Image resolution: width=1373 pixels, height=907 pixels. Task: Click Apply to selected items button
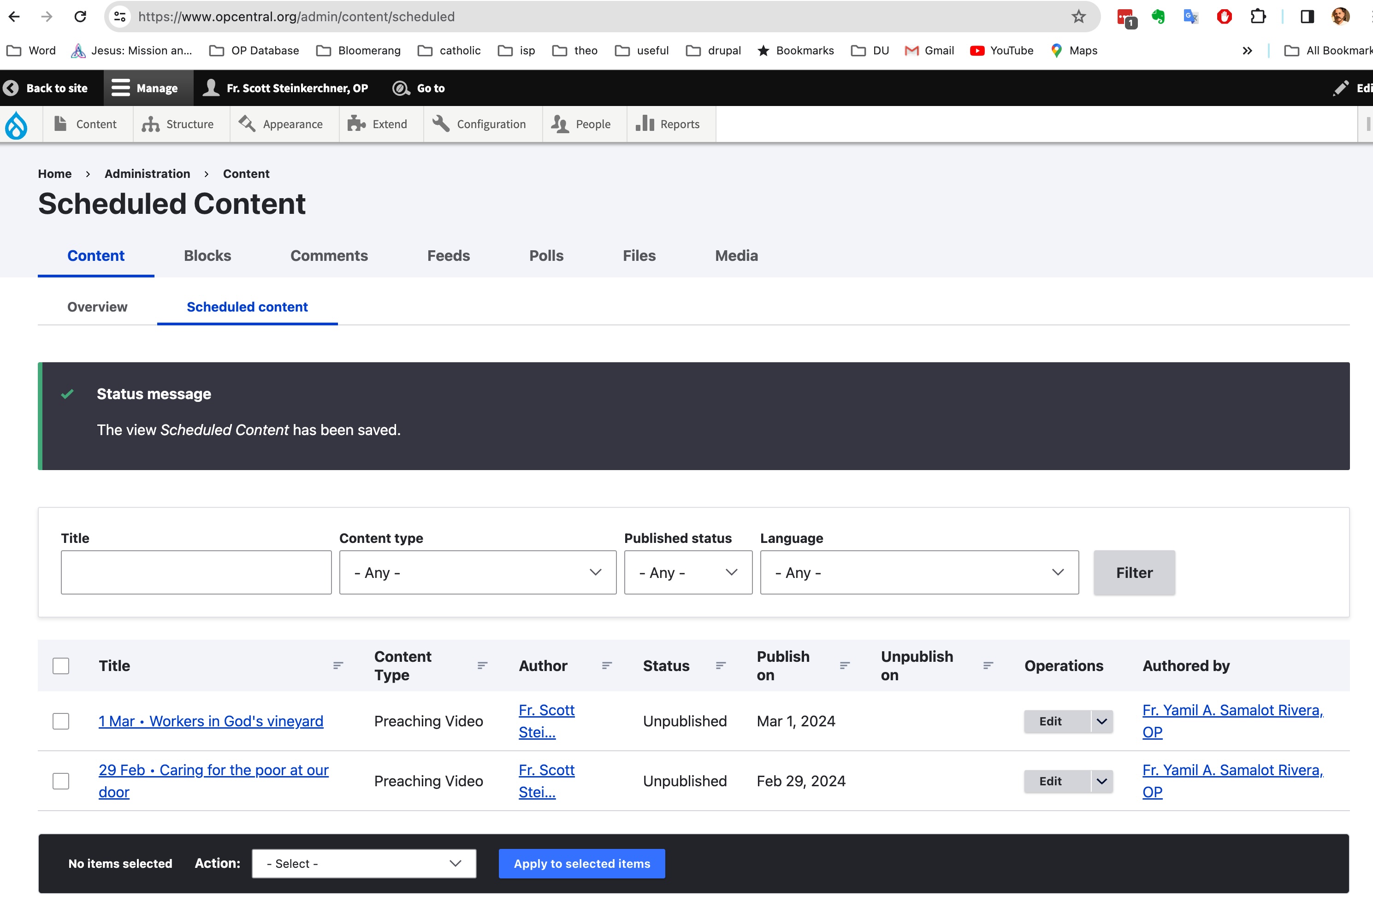(581, 863)
